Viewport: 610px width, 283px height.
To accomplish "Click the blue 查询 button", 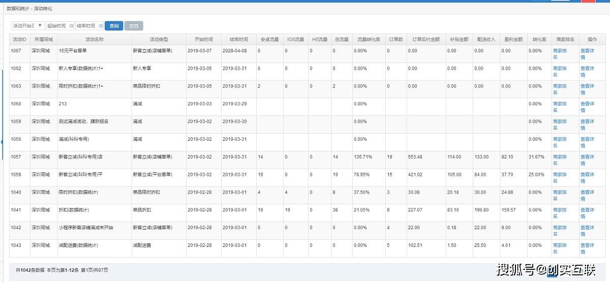I will tap(114, 26).
